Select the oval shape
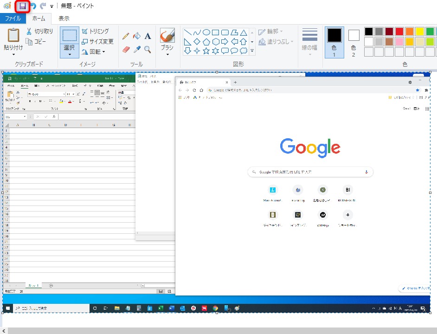The image size is (437, 334). 206,32
